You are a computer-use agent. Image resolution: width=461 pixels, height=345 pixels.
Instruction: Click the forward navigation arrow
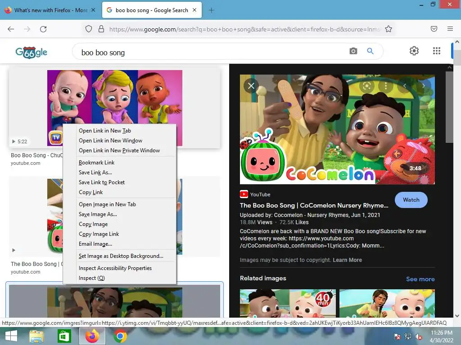click(27, 29)
